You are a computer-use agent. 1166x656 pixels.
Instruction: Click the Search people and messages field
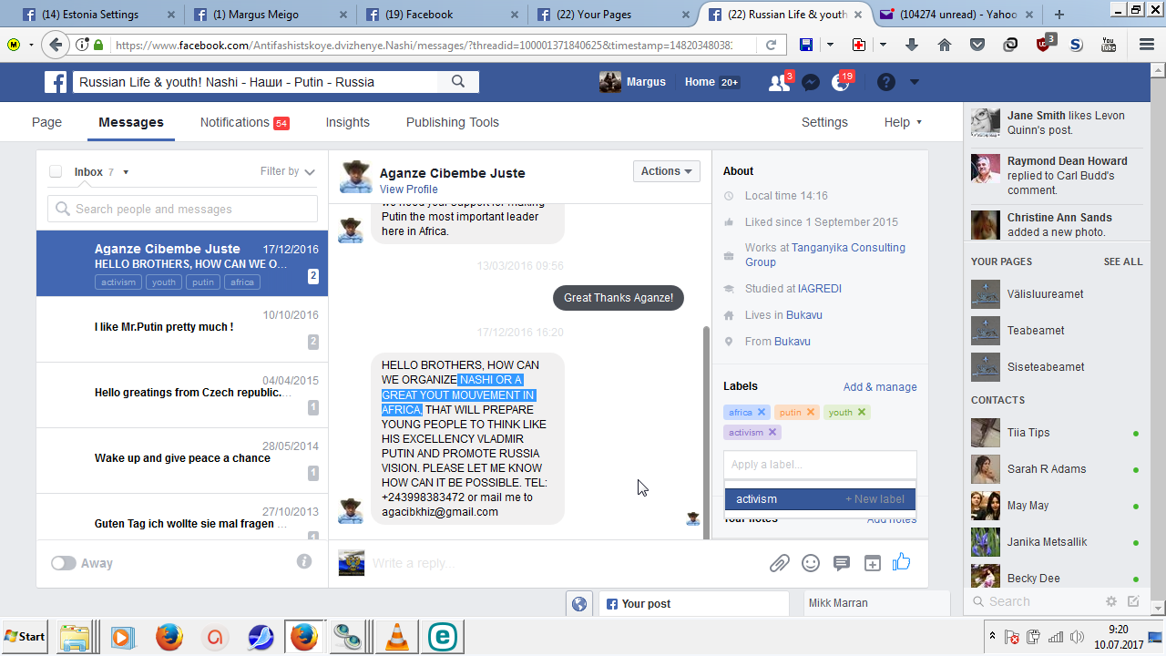tap(182, 209)
